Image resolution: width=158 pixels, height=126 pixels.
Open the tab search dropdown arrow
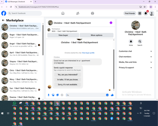tap(2, 2)
